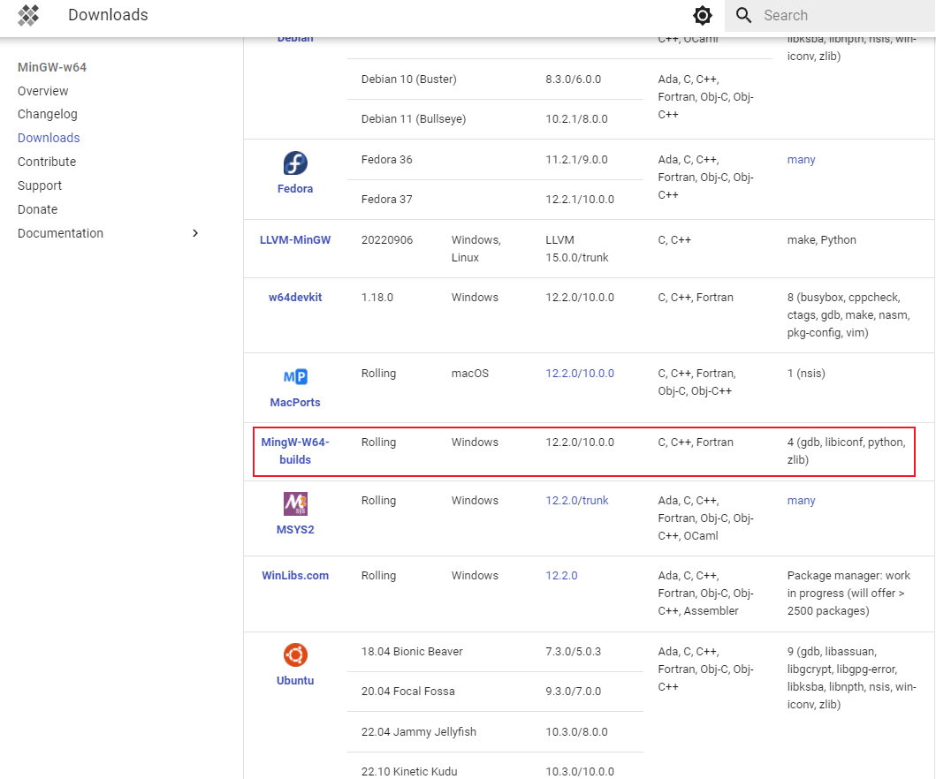The image size is (936, 779).
Task: Open the Changelog sidebar item
Action: coord(47,114)
